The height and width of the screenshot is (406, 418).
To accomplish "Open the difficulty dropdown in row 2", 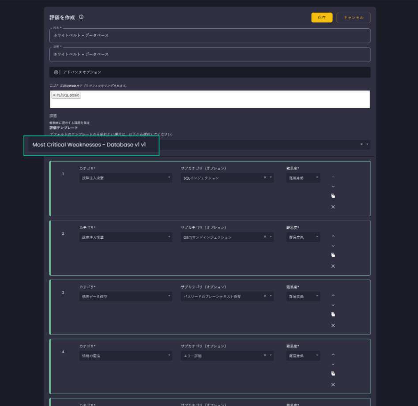I will (x=303, y=237).
